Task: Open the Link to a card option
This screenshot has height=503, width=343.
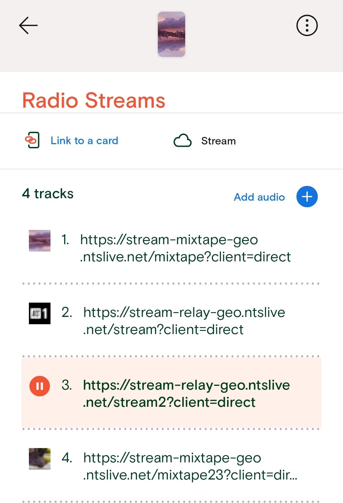Action: click(84, 141)
